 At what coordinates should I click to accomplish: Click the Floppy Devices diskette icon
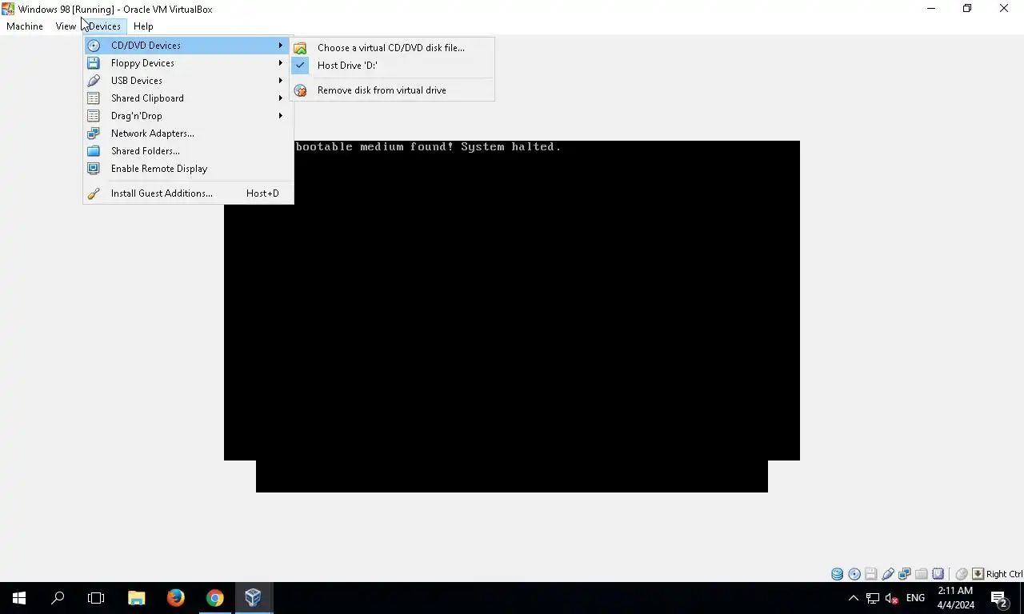click(x=94, y=63)
